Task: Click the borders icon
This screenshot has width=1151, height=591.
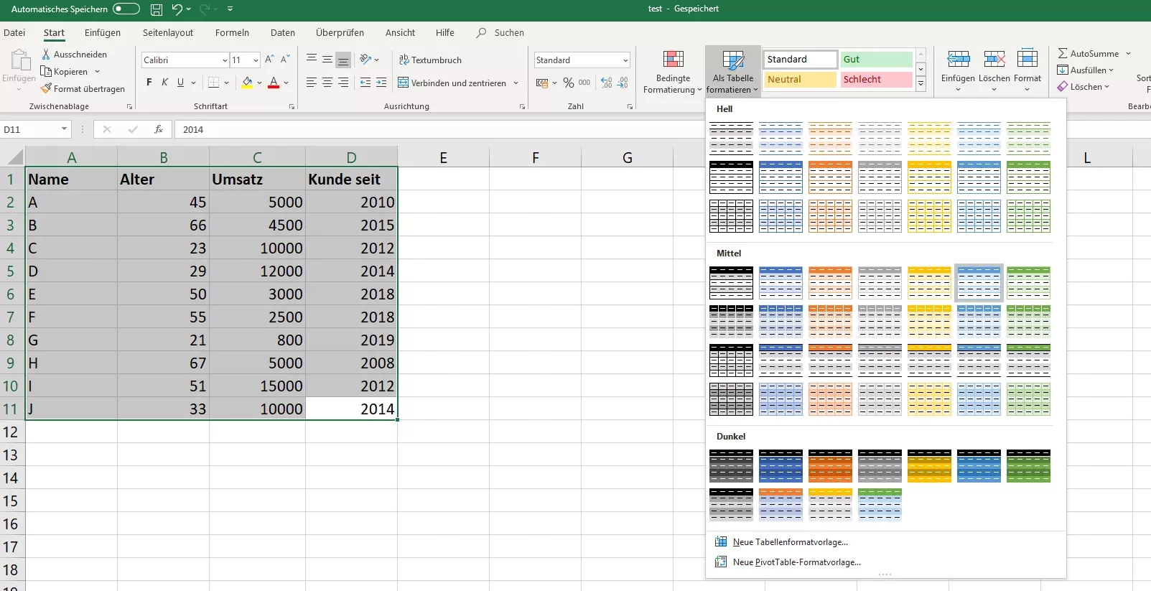Action: pos(214,83)
